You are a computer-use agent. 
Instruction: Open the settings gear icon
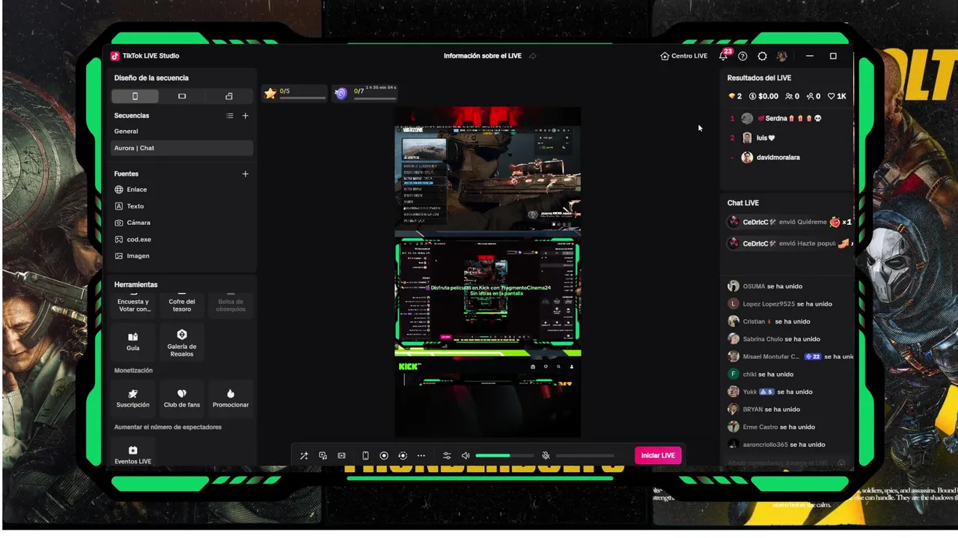[x=762, y=56]
